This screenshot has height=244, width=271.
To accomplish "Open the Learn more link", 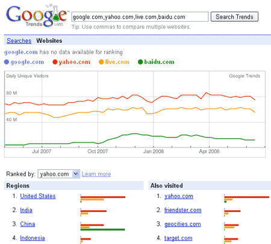I will pos(96,174).
